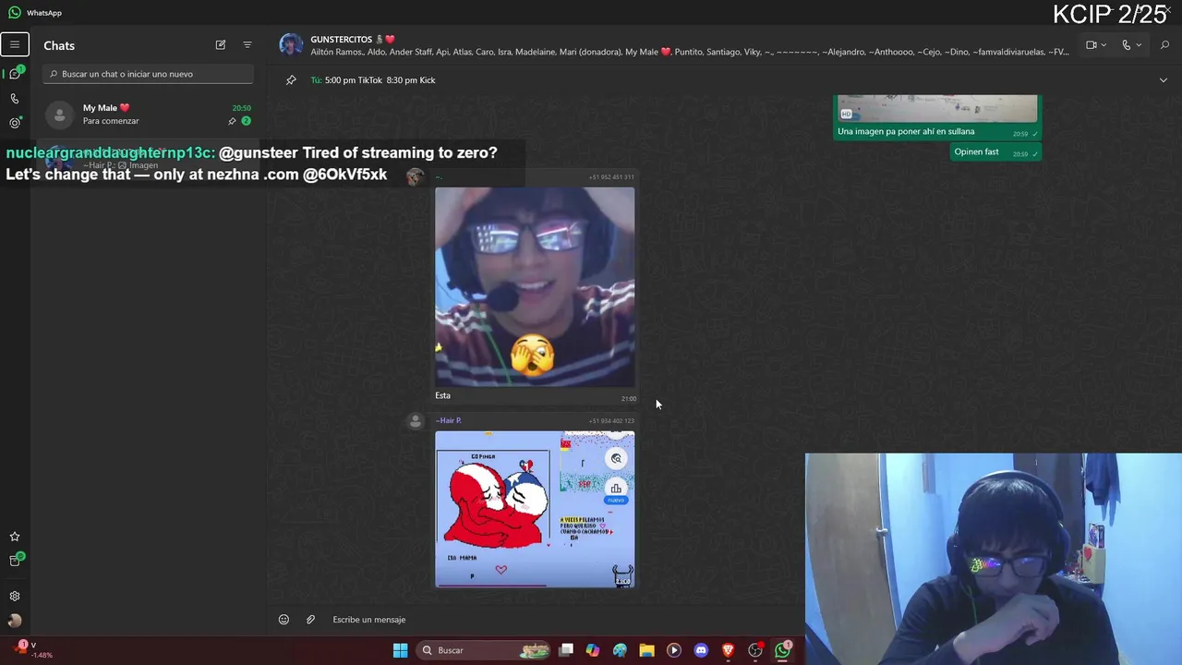Open Brave browser from the taskbar
This screenshot has height=665, width=1182.
pos(729,650)
